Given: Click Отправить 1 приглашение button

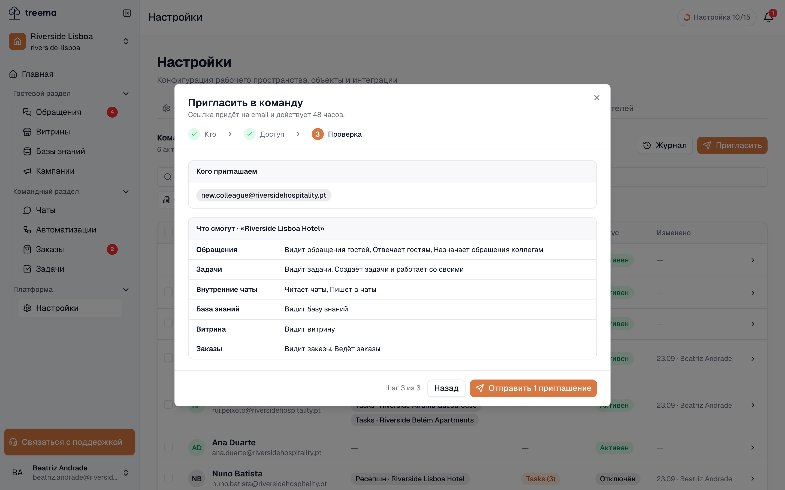Looking at the screenshot, I should (x=533, y=388).
